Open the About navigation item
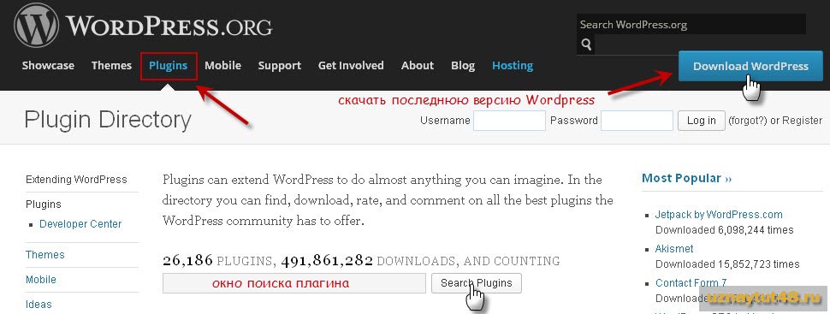The image size is (830, 314). pyautogui.click(x=418, y=66)
